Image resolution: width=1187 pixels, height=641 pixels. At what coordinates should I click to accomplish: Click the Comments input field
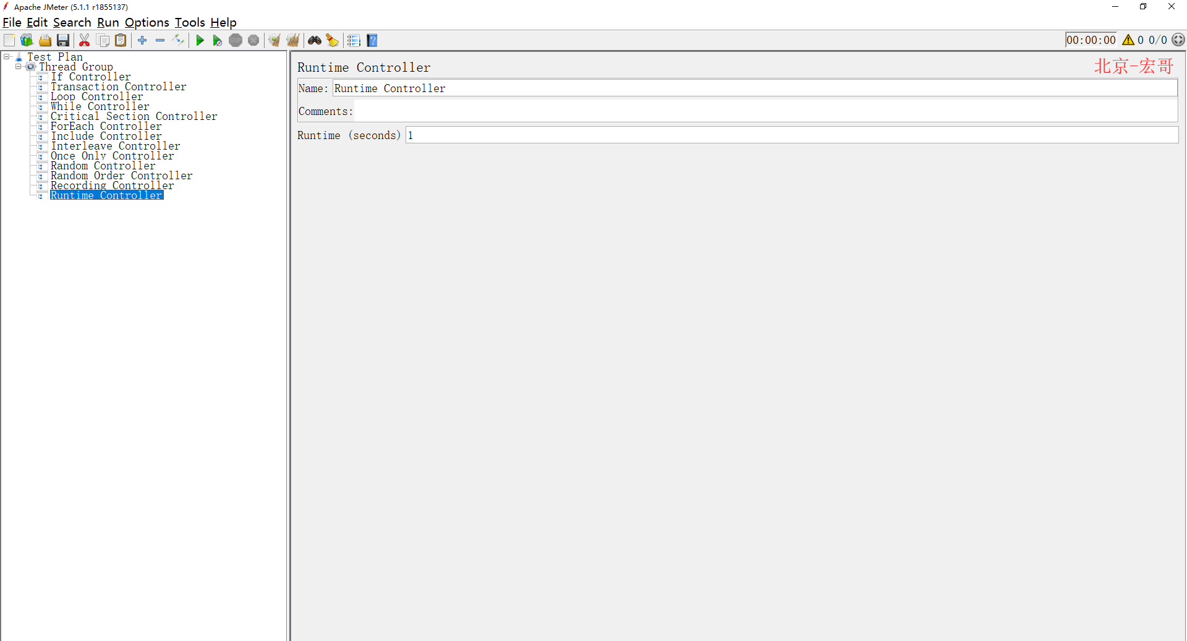pyautogui.click(x=766, y=111)
